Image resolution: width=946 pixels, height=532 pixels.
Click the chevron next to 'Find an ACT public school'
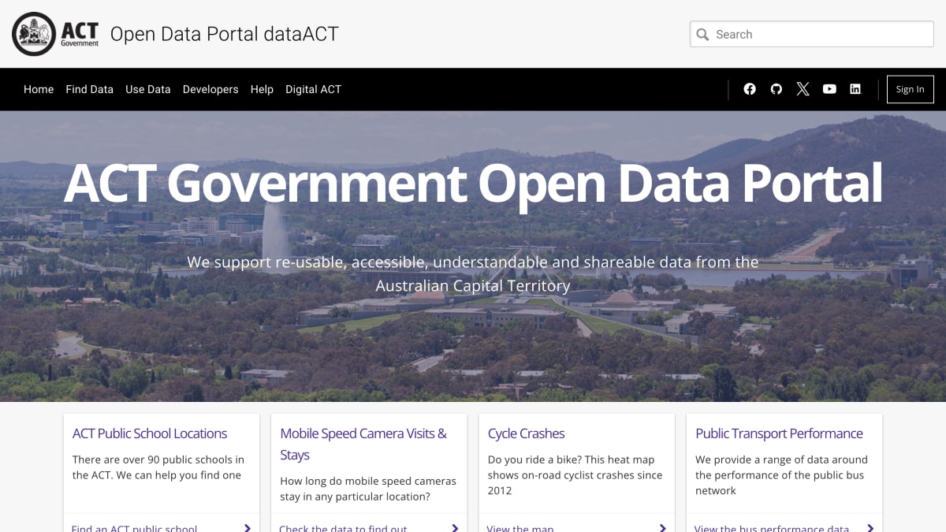pos(248,528)
